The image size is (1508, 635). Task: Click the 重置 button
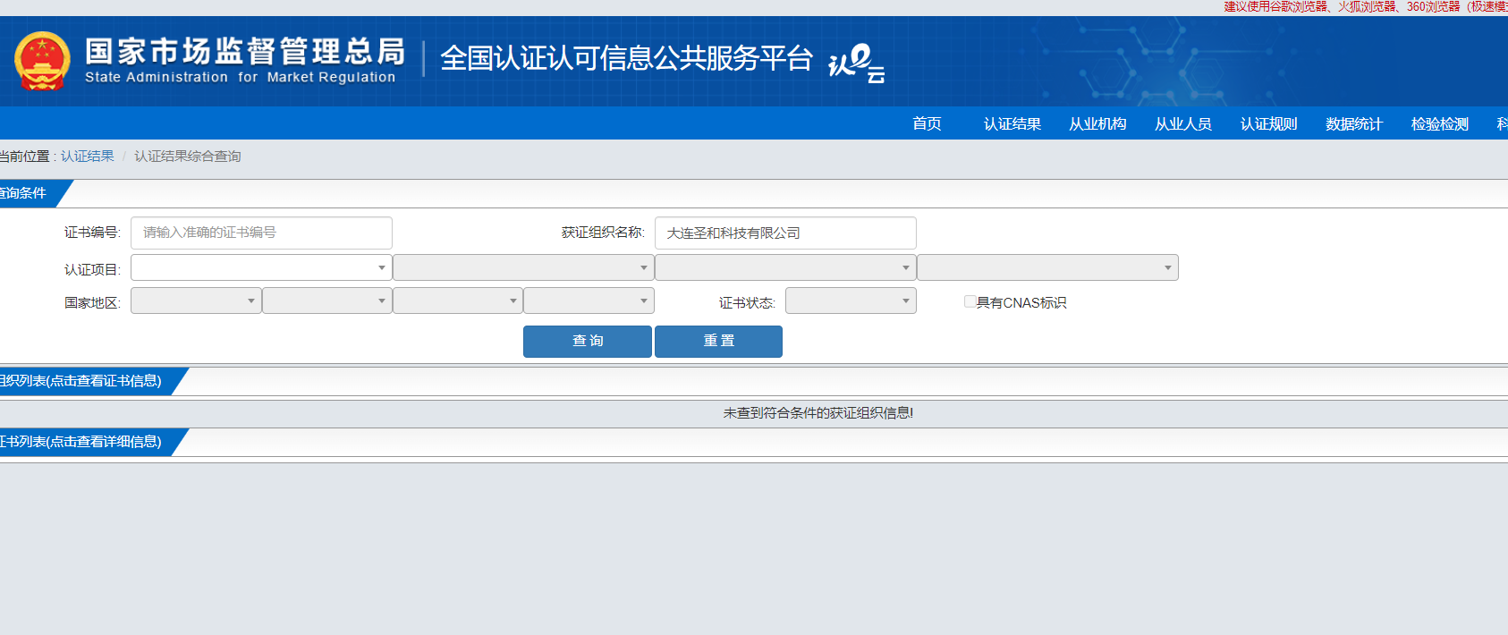pos(718,342)
